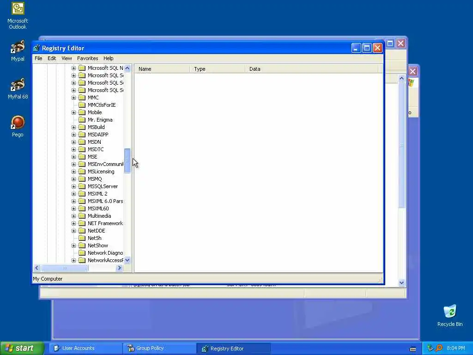Click the MSBuild folder icon
This screenshot has width=473, height=355.
tap(82, 127)
